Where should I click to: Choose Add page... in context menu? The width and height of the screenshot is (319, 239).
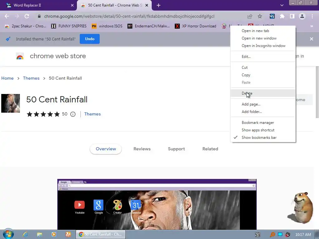[263, 104]
